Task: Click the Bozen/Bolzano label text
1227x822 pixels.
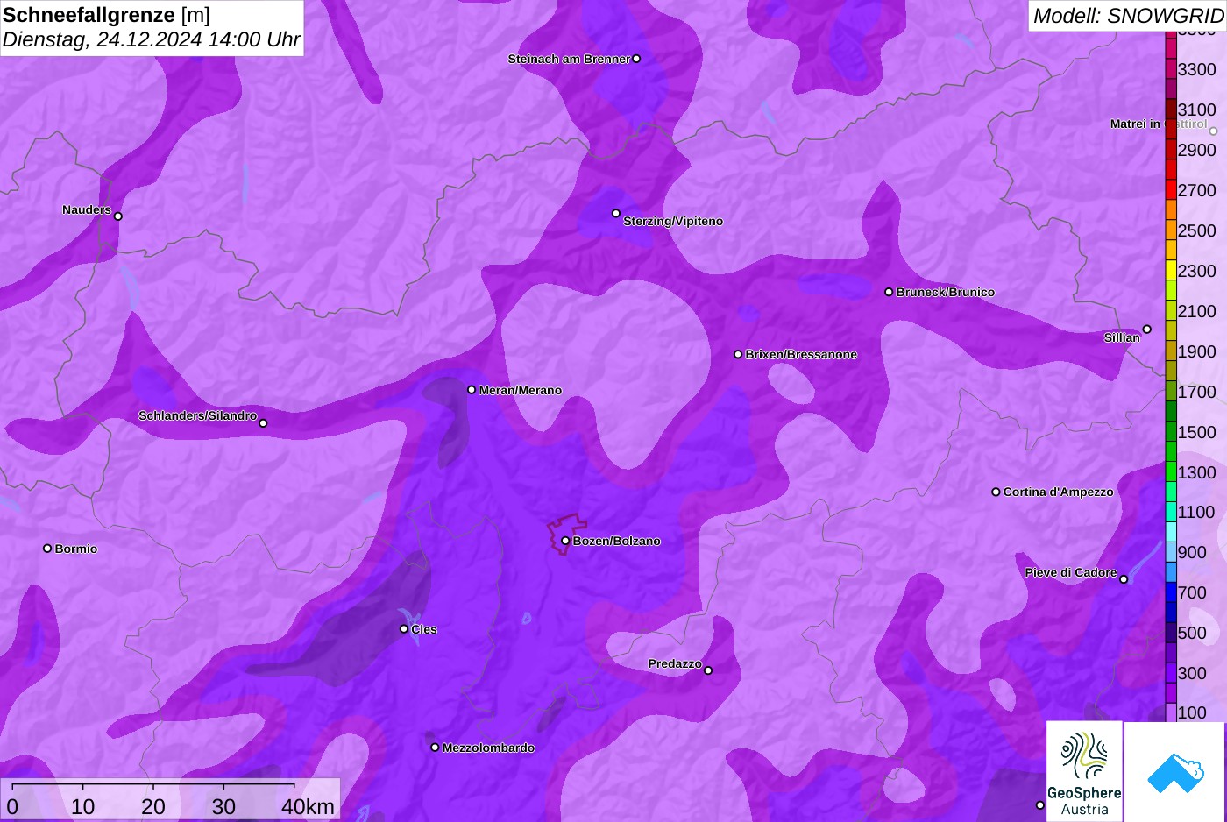Action: point(617,541)
